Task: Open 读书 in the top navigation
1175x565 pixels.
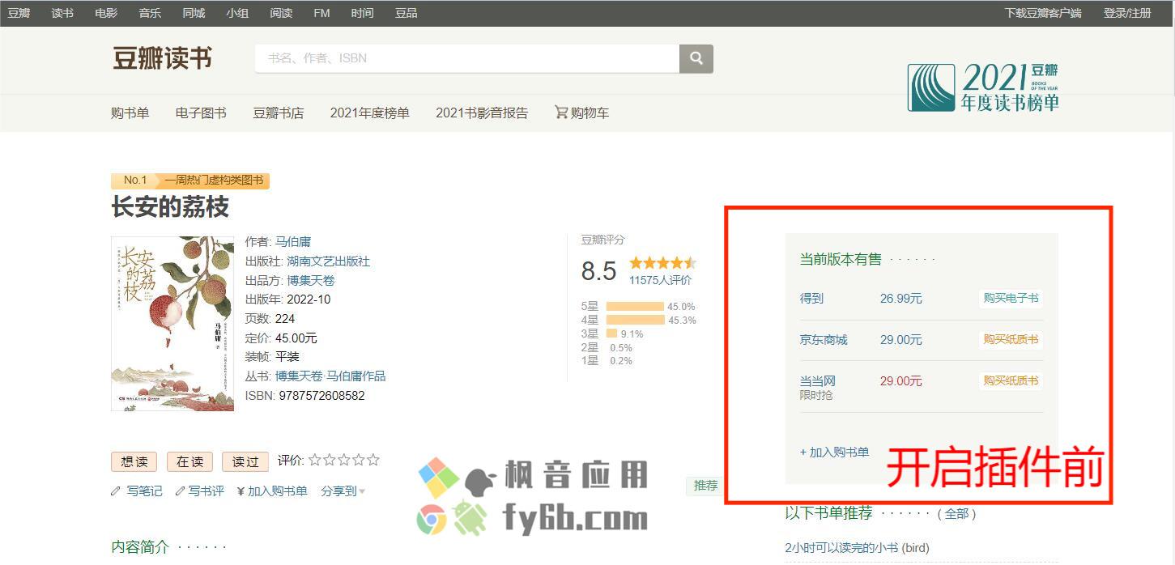Action: [x=62, y=13]
